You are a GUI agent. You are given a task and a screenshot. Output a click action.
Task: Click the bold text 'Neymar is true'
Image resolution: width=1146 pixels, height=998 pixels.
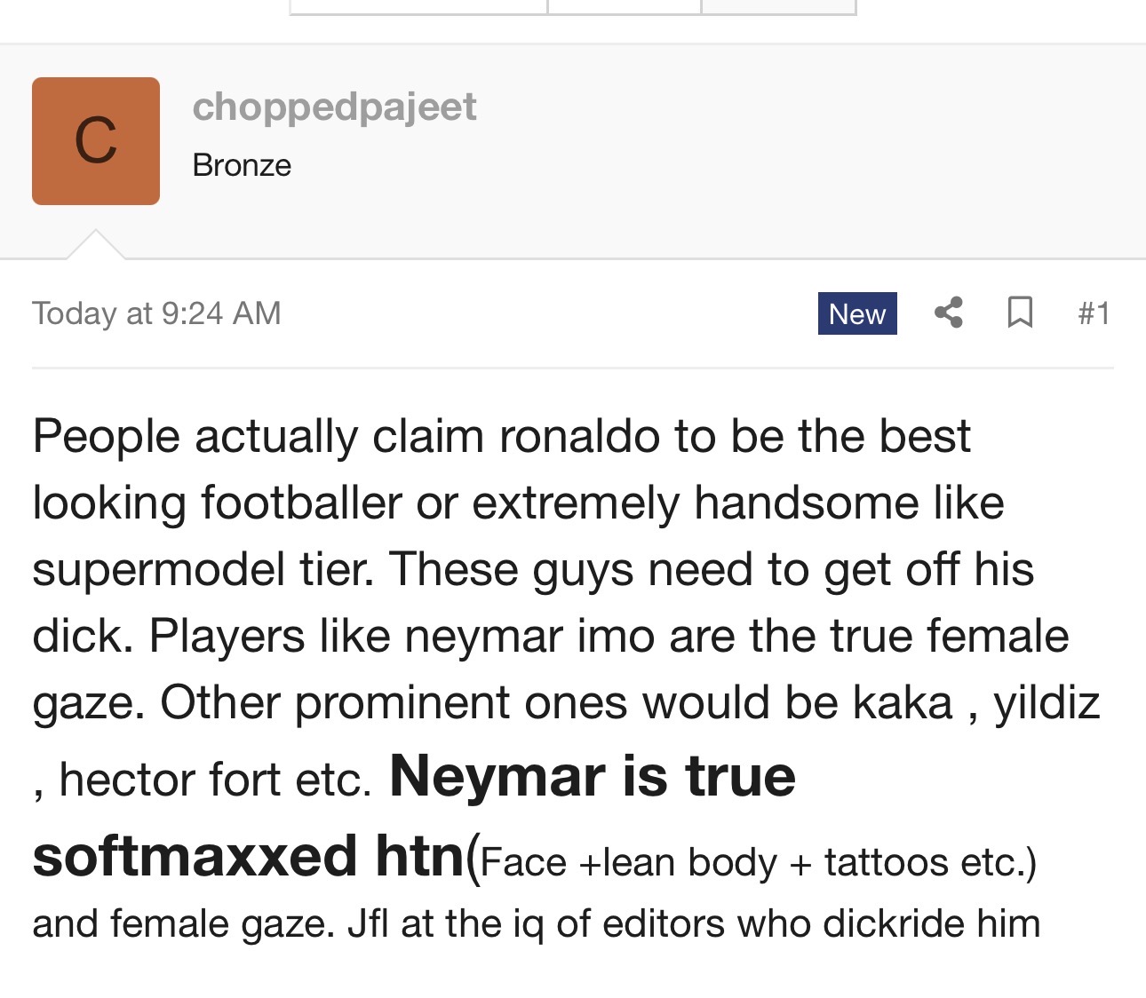click(592, 776)
